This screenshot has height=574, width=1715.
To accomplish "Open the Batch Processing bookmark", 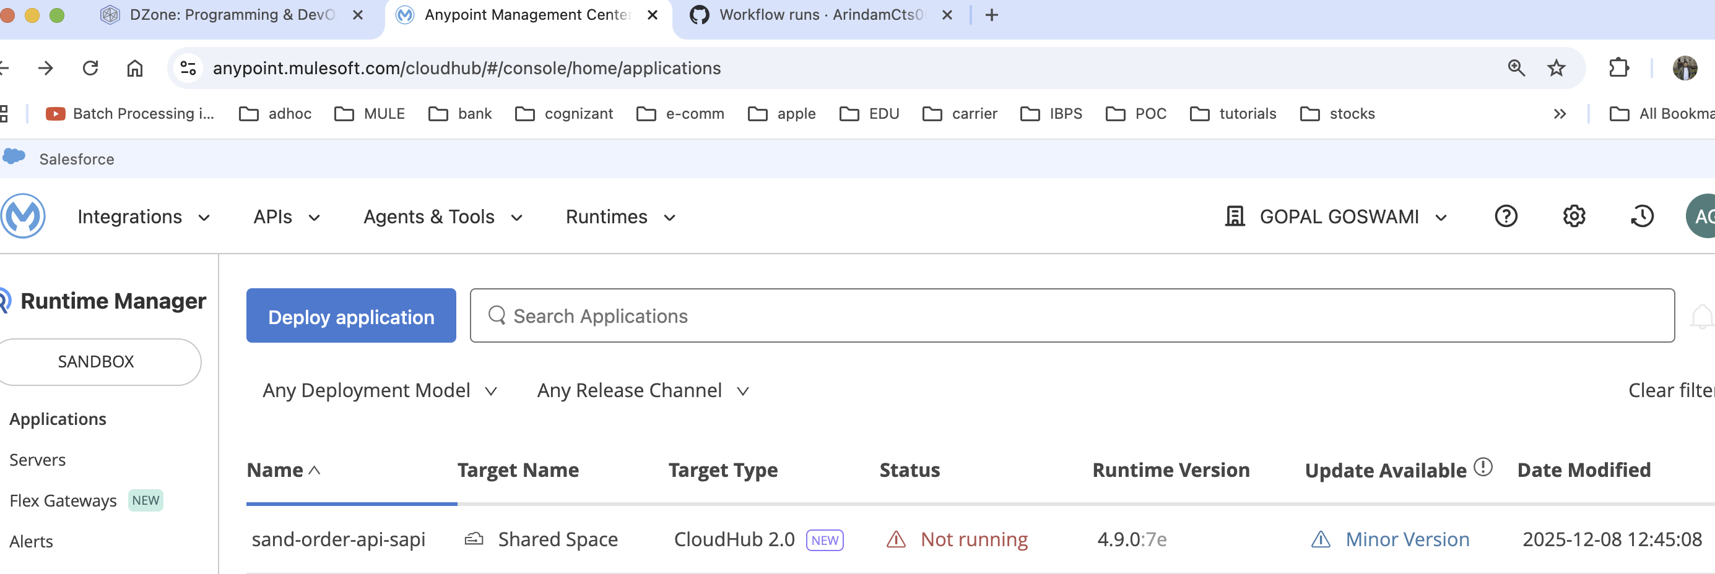I will (130, 114).
